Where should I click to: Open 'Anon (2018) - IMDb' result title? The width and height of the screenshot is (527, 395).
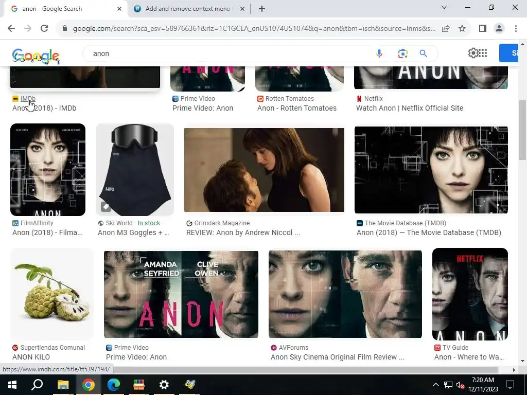[44, 108]
